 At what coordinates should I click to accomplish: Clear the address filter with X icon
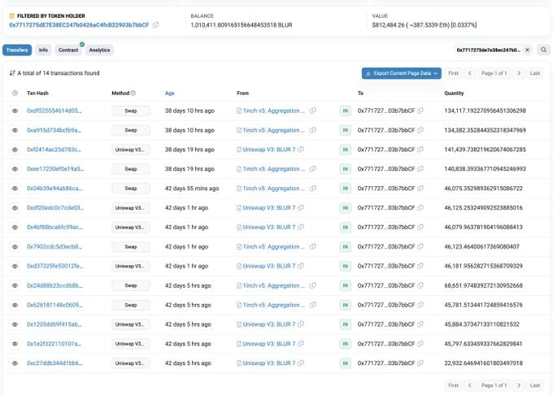(527, 50)
